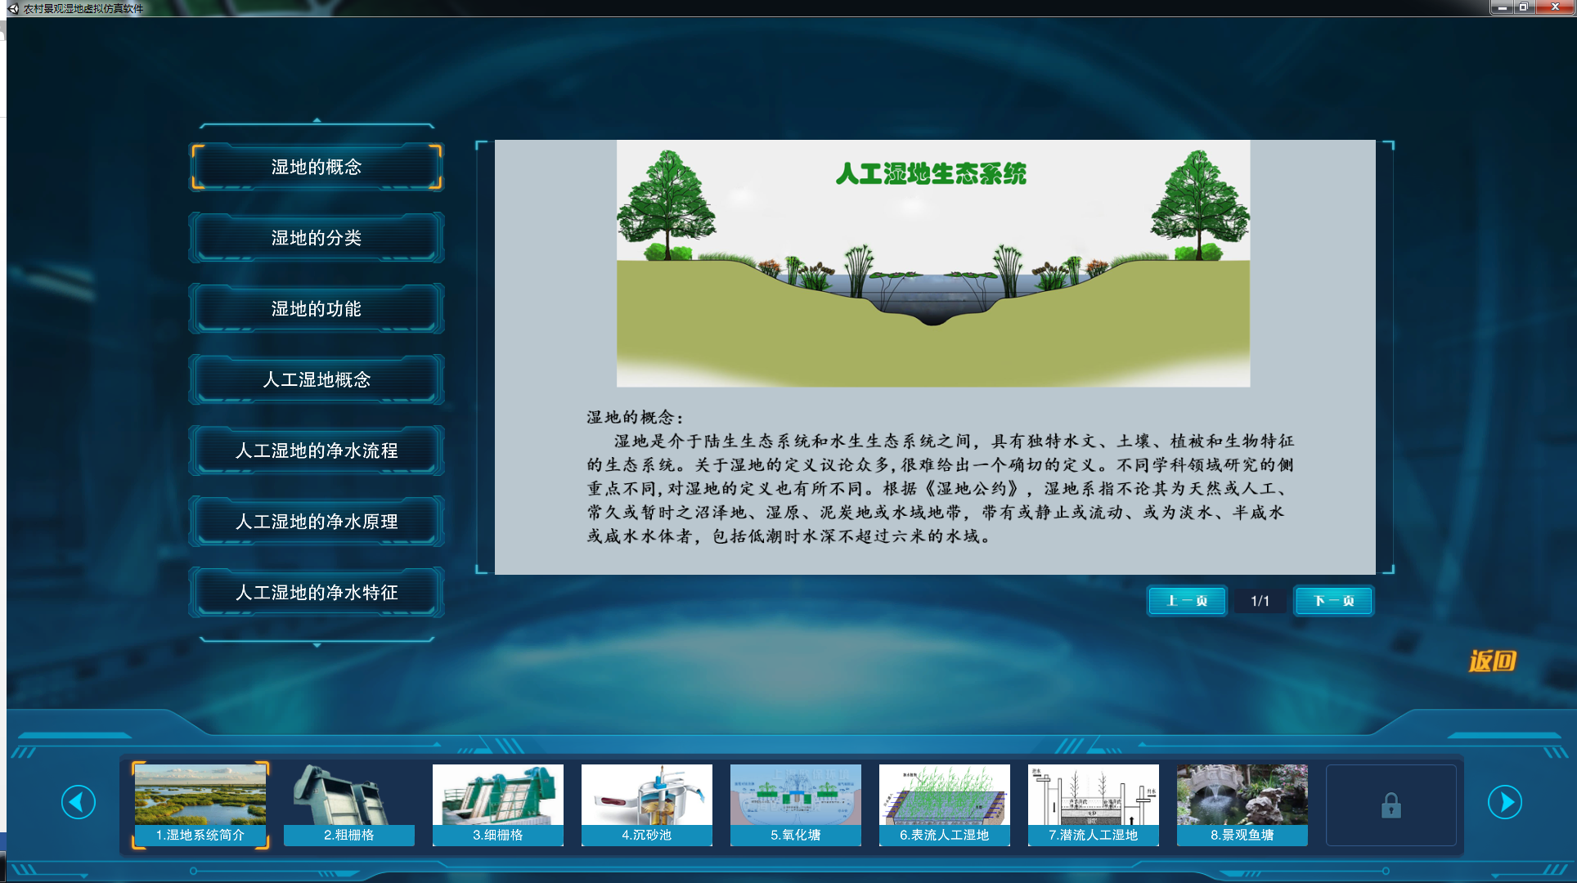The image size is (1577, 883).
Task: Click the orange 返回 back link
Action: [1492, 661]
